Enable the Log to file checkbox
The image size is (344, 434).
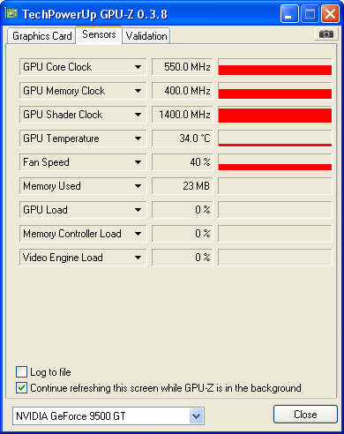(21, 372)
